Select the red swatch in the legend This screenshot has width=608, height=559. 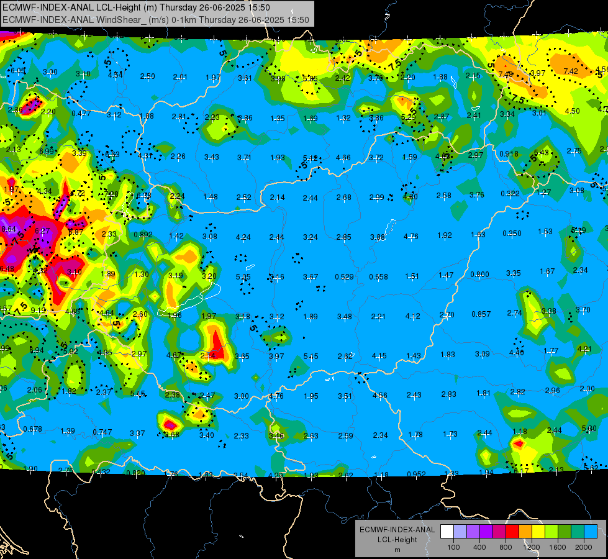[512, 531]
